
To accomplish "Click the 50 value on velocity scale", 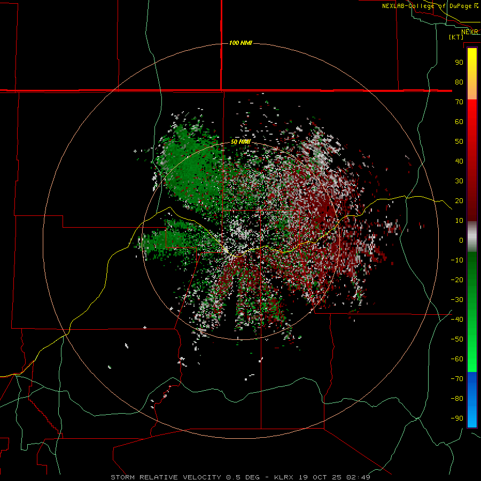I will [x=459, y=142].
